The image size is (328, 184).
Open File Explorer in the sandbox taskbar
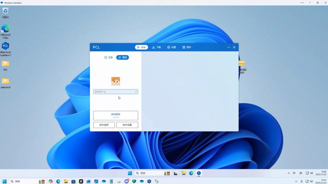click(184, 173)
